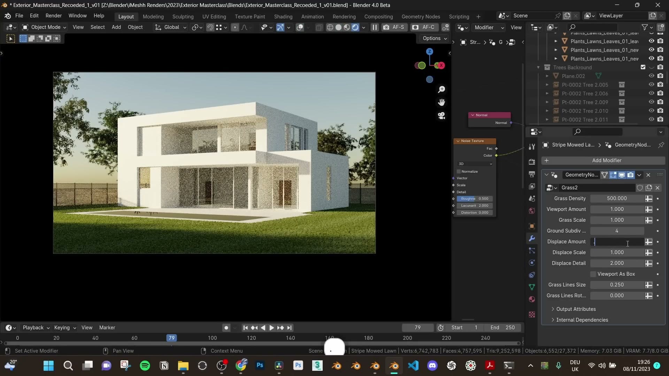Open the Texture properties checker icon
Image resolution: width=669 pixels, height=376 pixels.
tap(532, 315)
